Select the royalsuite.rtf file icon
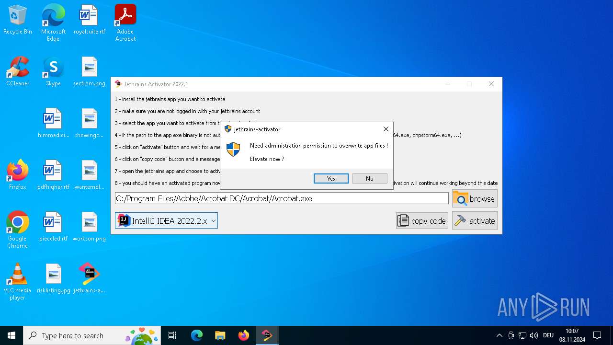Image resolution: width=613 pixels, height=345 pixels. click(x=90, y=20)
